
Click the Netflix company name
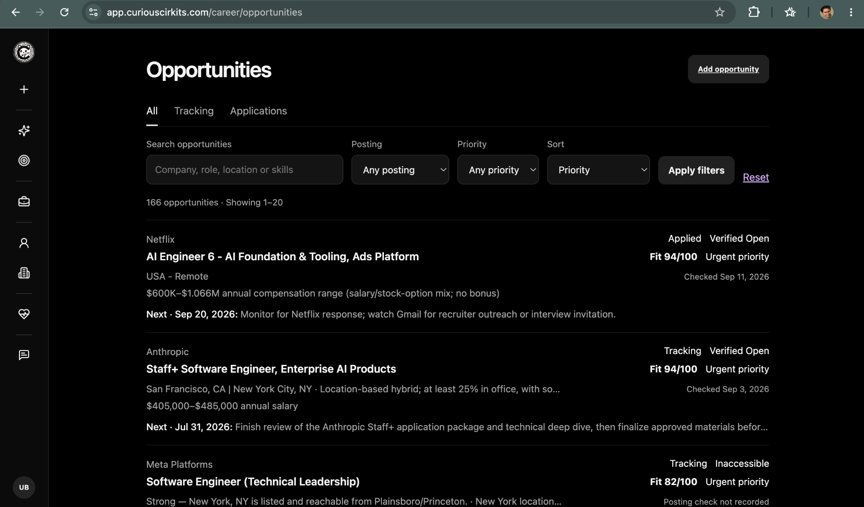[x=160, y=239]
